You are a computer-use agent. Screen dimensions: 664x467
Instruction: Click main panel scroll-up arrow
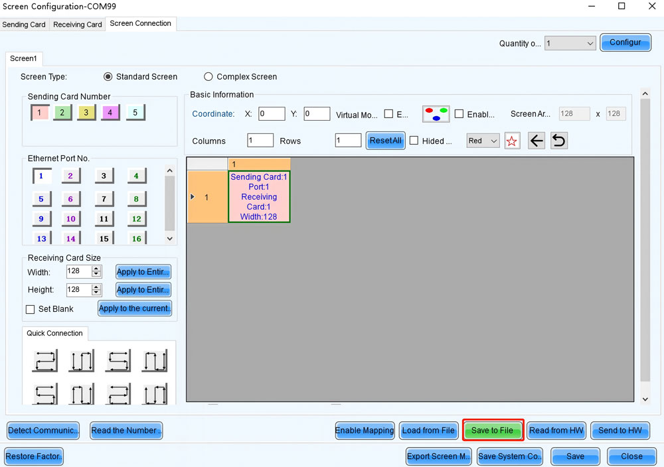tap(645, 94)
